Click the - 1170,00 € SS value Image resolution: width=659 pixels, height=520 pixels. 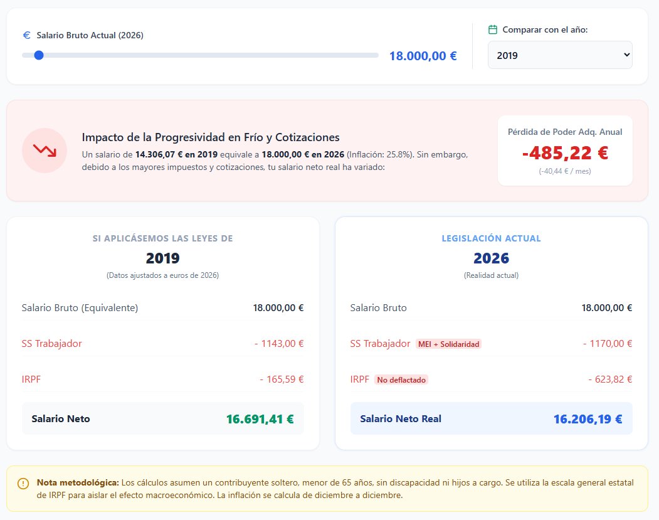[x=608, y=344]
